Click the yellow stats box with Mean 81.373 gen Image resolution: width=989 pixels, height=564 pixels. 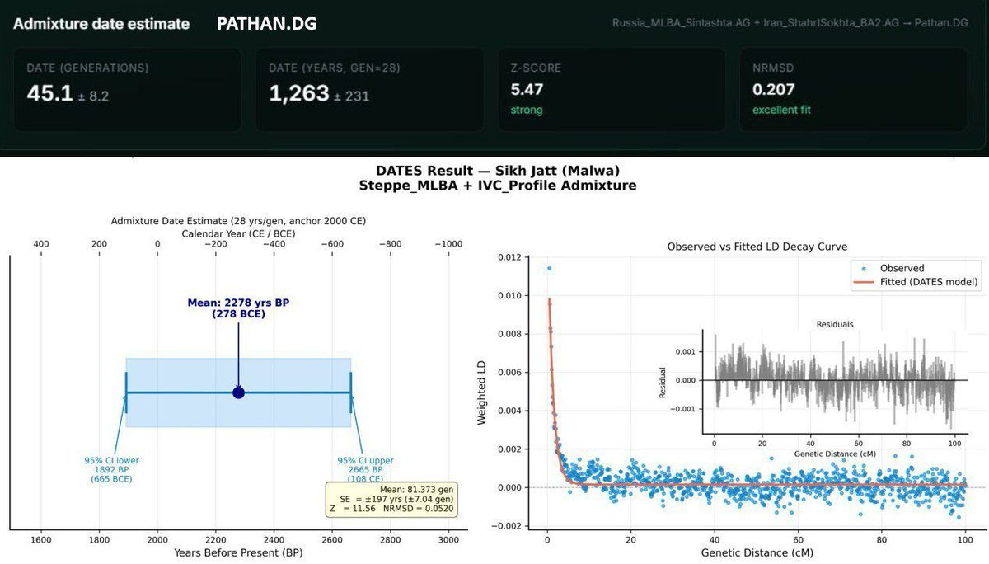(391, 500)
